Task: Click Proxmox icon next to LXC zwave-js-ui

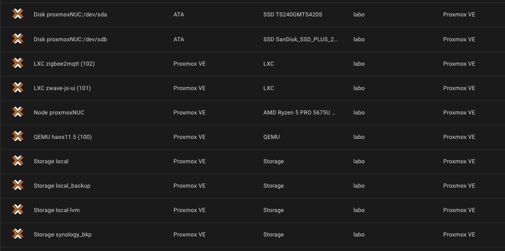Action: click(x=18, y=88)
